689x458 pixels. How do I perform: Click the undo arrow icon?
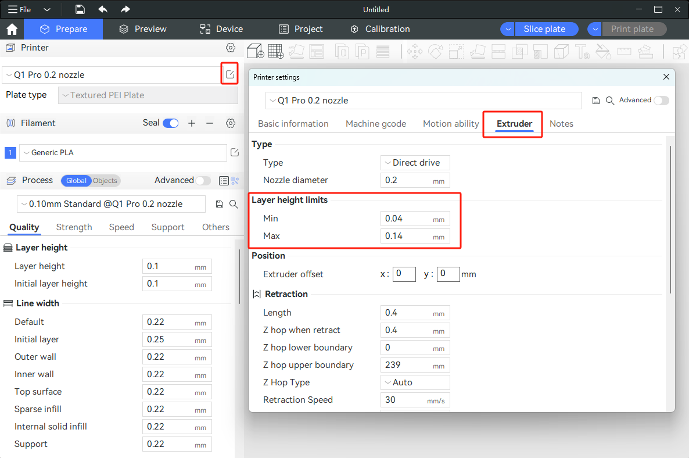(103, 9)
